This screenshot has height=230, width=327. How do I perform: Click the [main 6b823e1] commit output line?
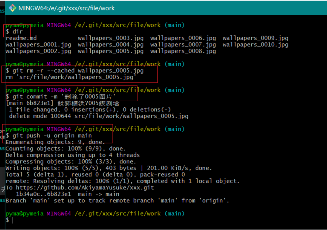[62, 103]
